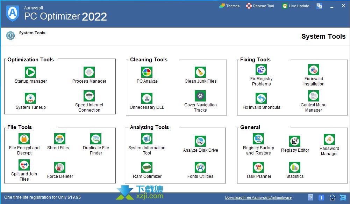Open Fonts Utilities icon

[x=200, y=167]
